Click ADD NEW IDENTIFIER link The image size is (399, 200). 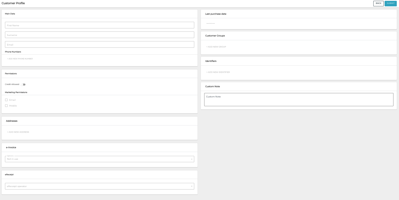[x=218, y=72]
